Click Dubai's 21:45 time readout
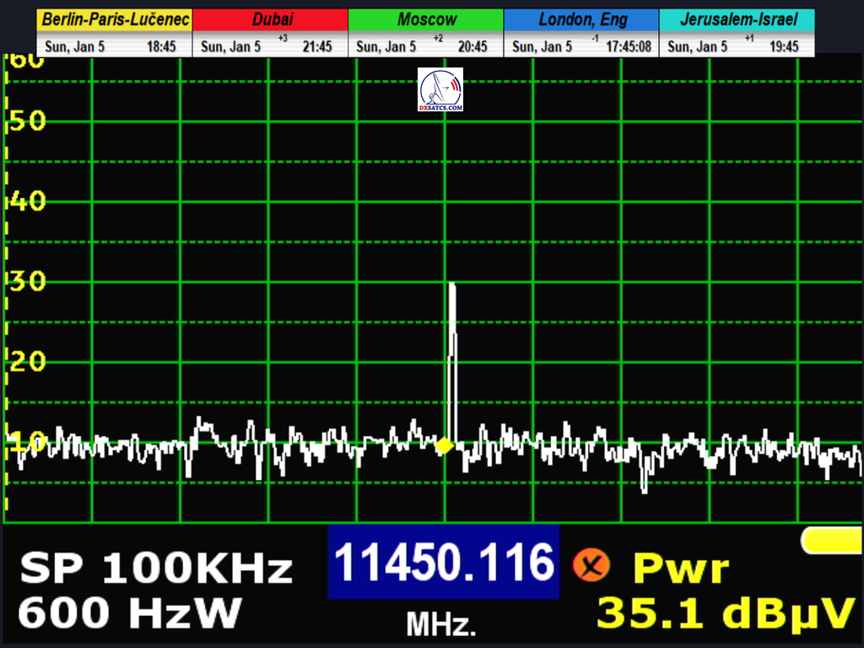 (317, 46)
